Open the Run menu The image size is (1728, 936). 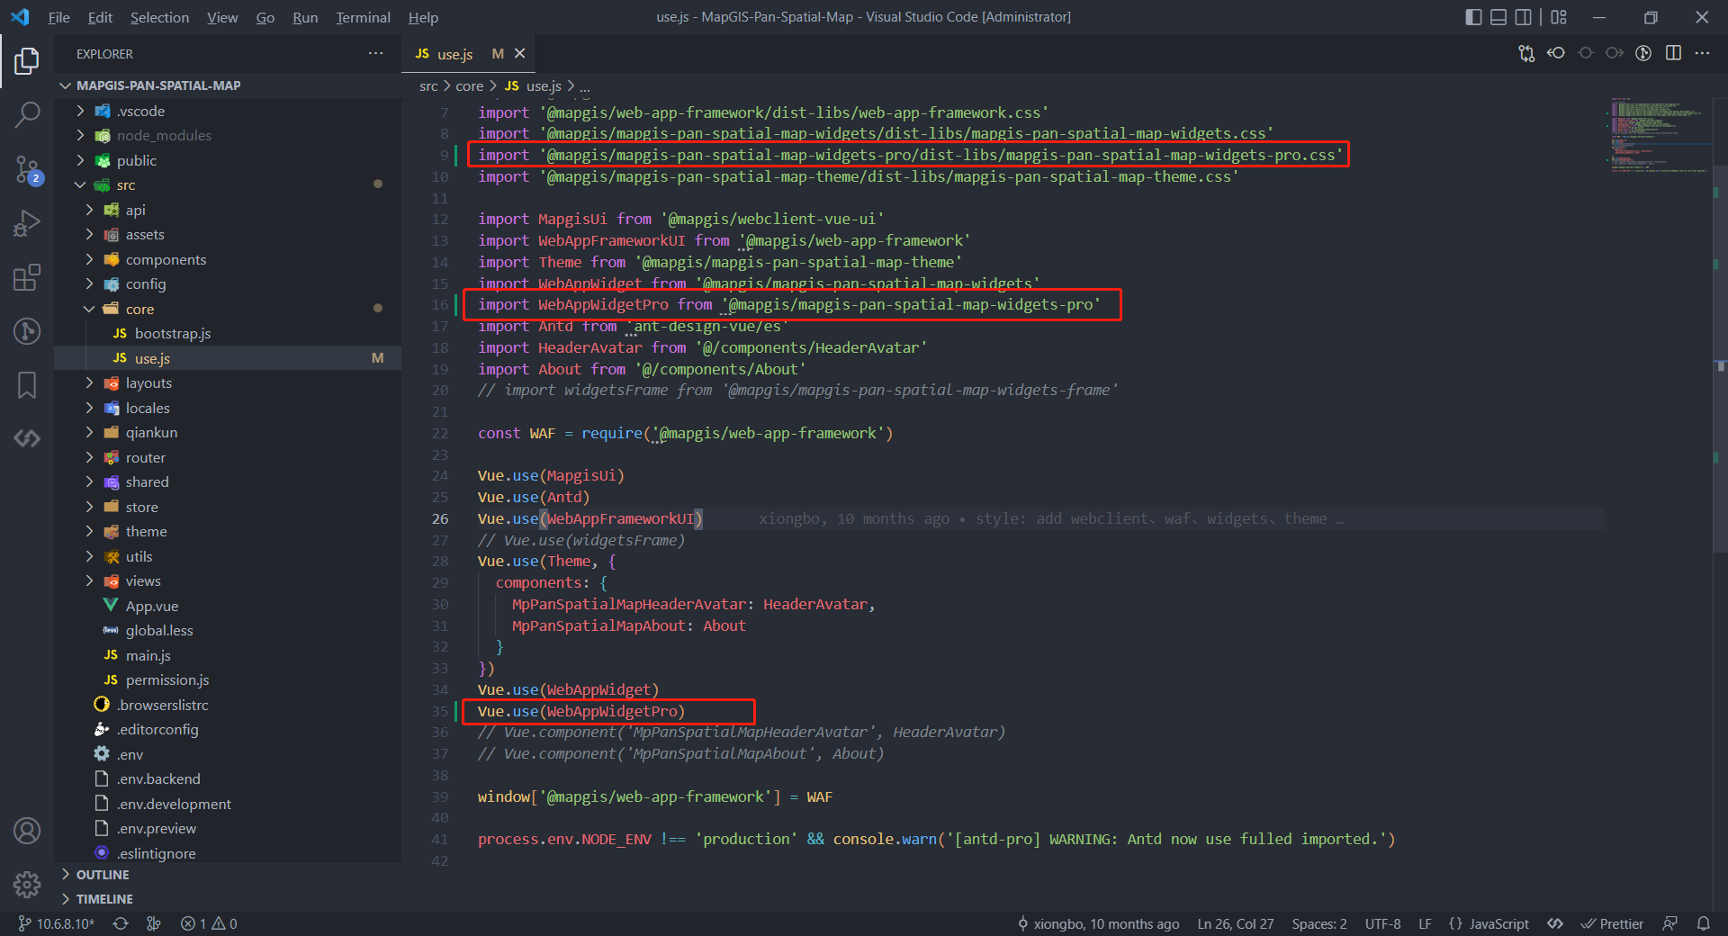coord(305,17)
